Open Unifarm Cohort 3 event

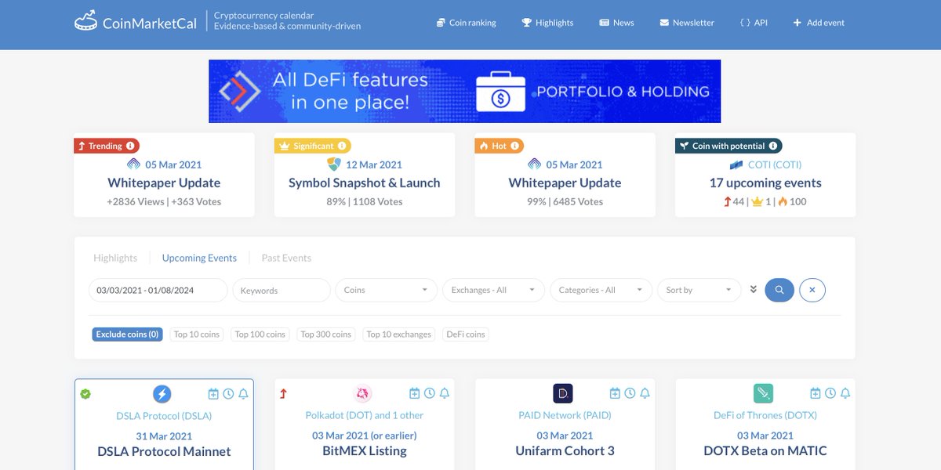point(565,451)
